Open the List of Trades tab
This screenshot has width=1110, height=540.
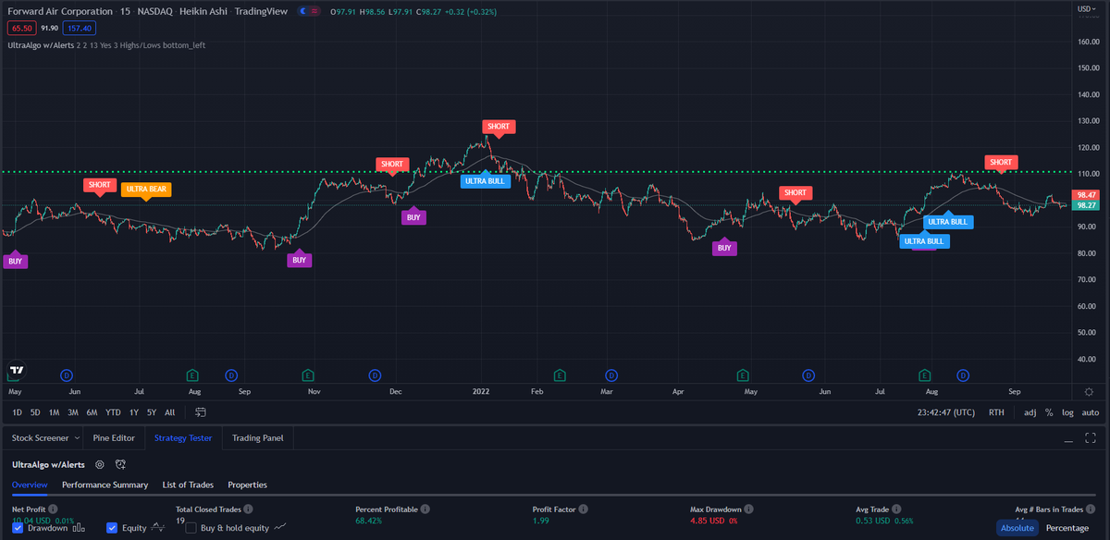(x=188, y=485)
